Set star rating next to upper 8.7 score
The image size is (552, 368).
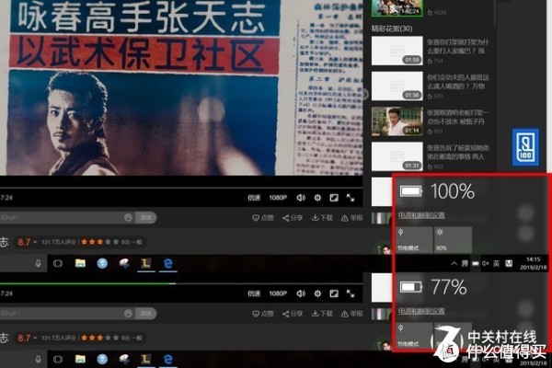[x=100, y=242]
